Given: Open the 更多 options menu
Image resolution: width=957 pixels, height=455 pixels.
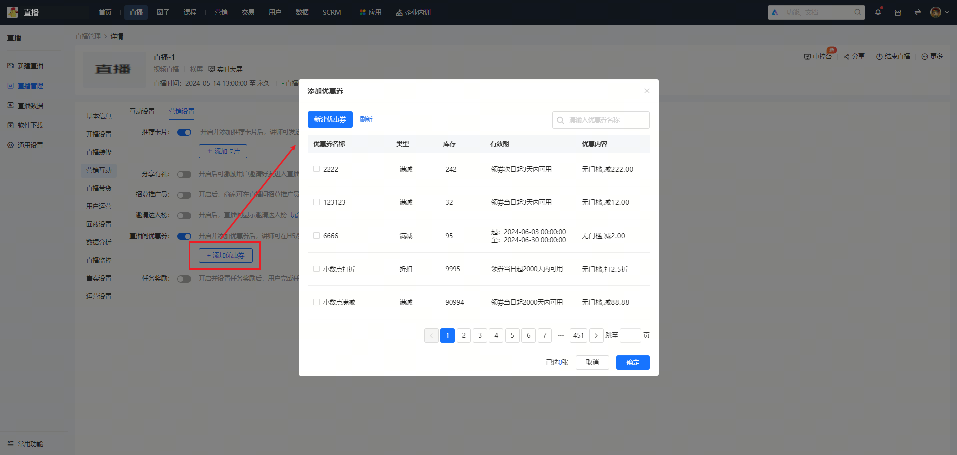Looking at the screenshot, I should pyautogui.click(x=932, y=56).
